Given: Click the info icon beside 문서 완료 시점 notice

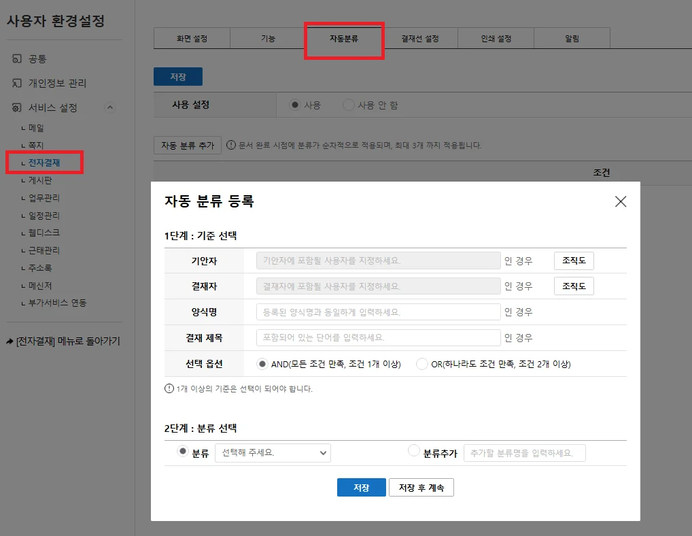Looking at the screenshot, I should pyautogui.click(x=231, y=145).
